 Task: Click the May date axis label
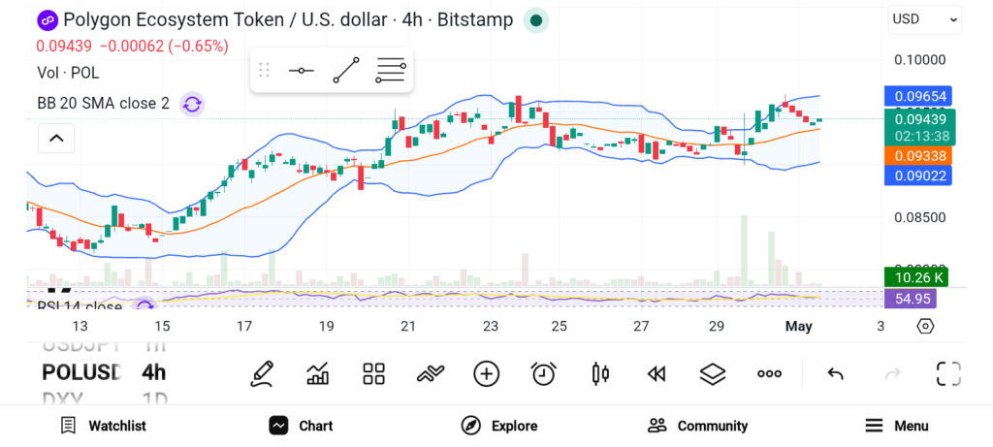point(798,326)
